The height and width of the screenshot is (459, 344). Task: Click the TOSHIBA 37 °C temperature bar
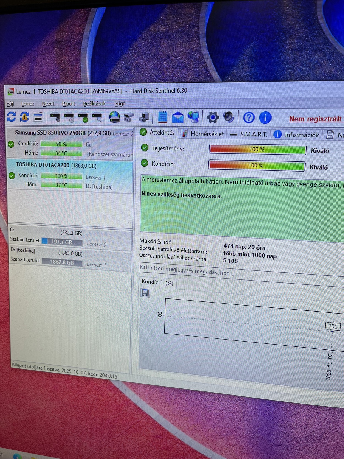click(61, 185)
